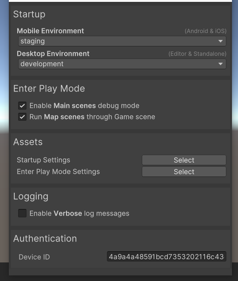238x281 pixels.
Task: Open the Desktop Environment development dropdown
Action: (x=122, y=64)
